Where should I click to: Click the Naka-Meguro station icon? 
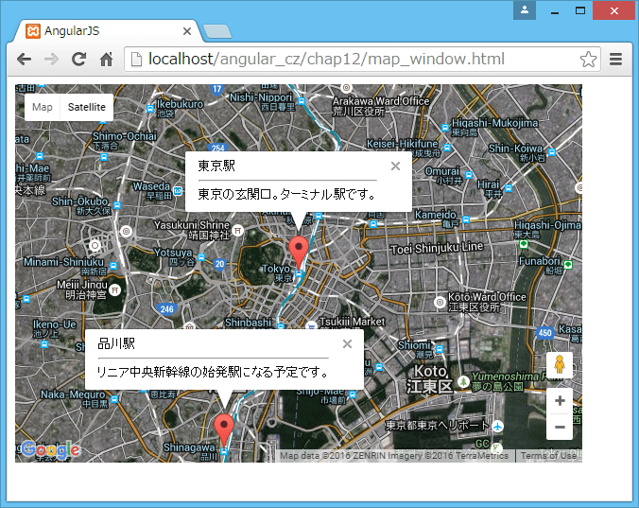(x=114, y=399)
